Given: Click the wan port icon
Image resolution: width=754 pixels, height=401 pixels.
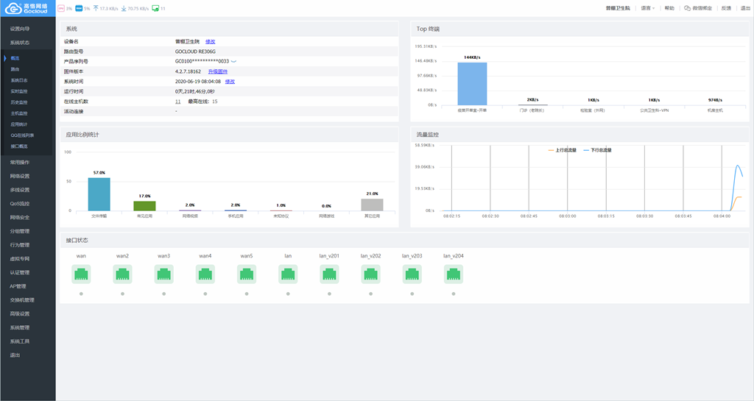Looking at the screenshot, I should (x=81, y=274).
